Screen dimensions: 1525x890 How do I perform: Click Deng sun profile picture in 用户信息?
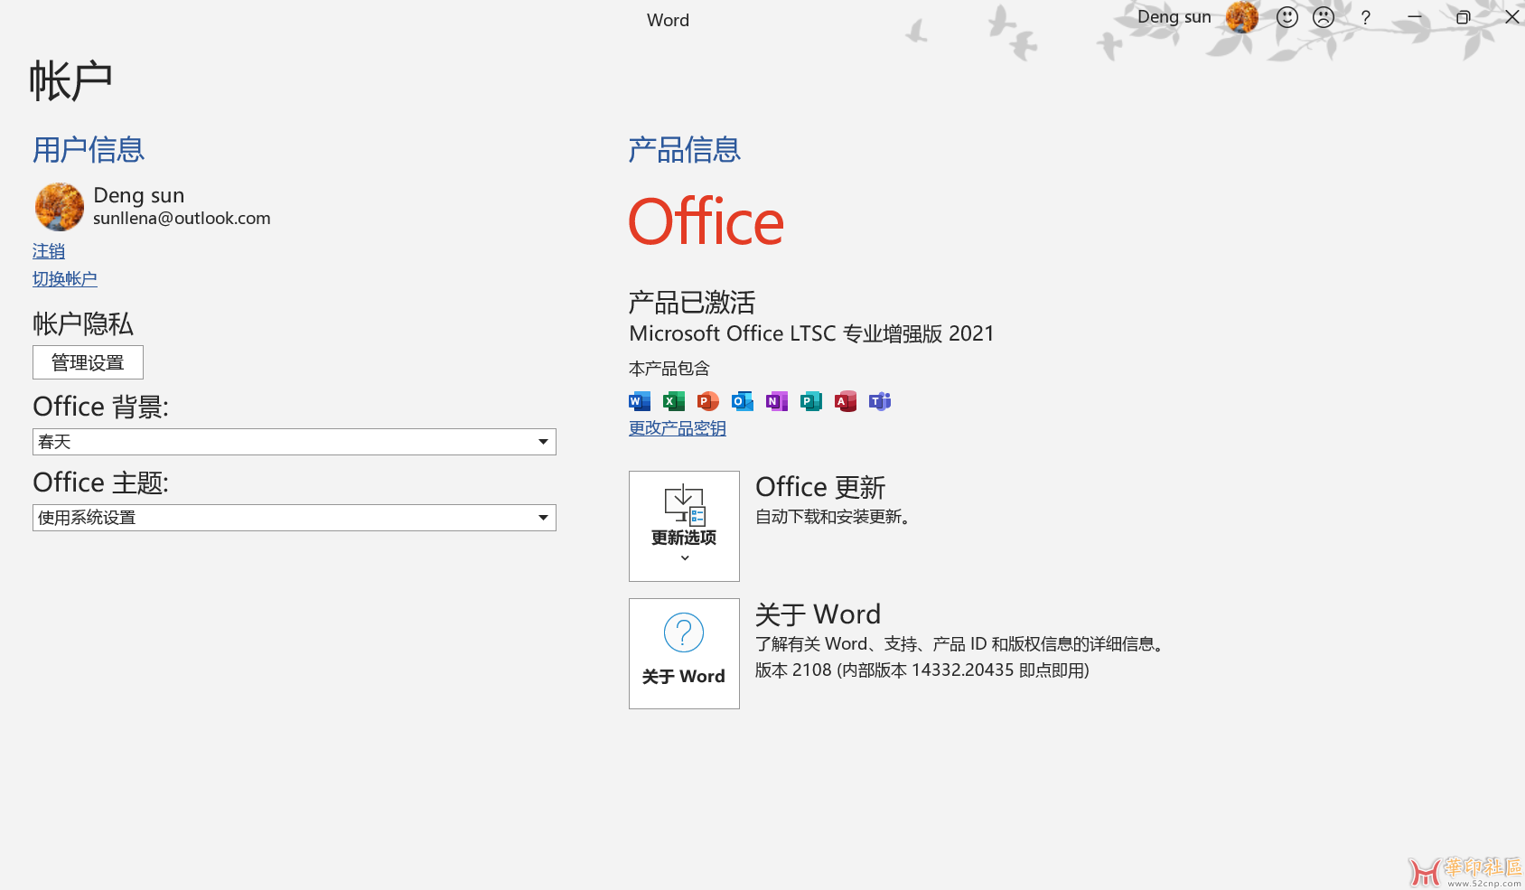point(60,207)
